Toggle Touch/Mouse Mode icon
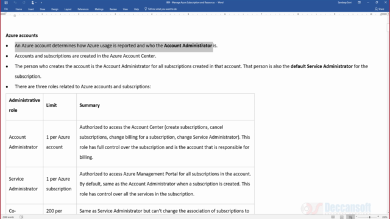Image resolution: width=390 pixels, height=219 pixels. pos(33,2)
